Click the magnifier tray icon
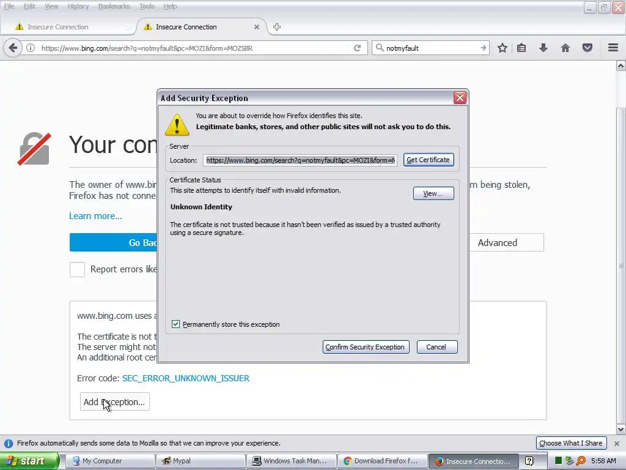This screenshot has height=470, width=626. pyautogui.click(x=581, y=461)
